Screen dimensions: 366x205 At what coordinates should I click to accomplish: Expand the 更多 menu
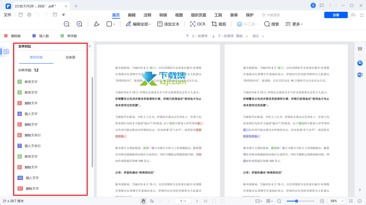click(x=294, y=24)
